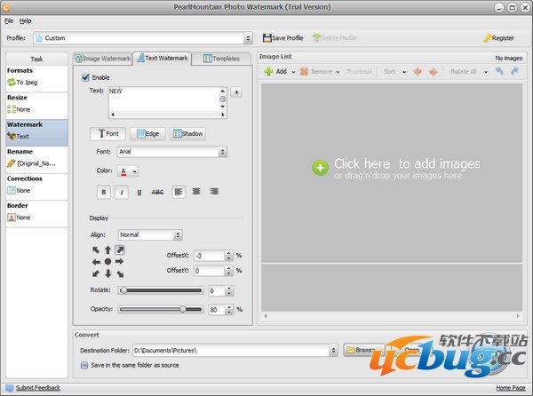Image resolution: width=533 pixels, height=396 pixels.
Task: Open the Profile Custom dropdown
Action: click(248, 38)
